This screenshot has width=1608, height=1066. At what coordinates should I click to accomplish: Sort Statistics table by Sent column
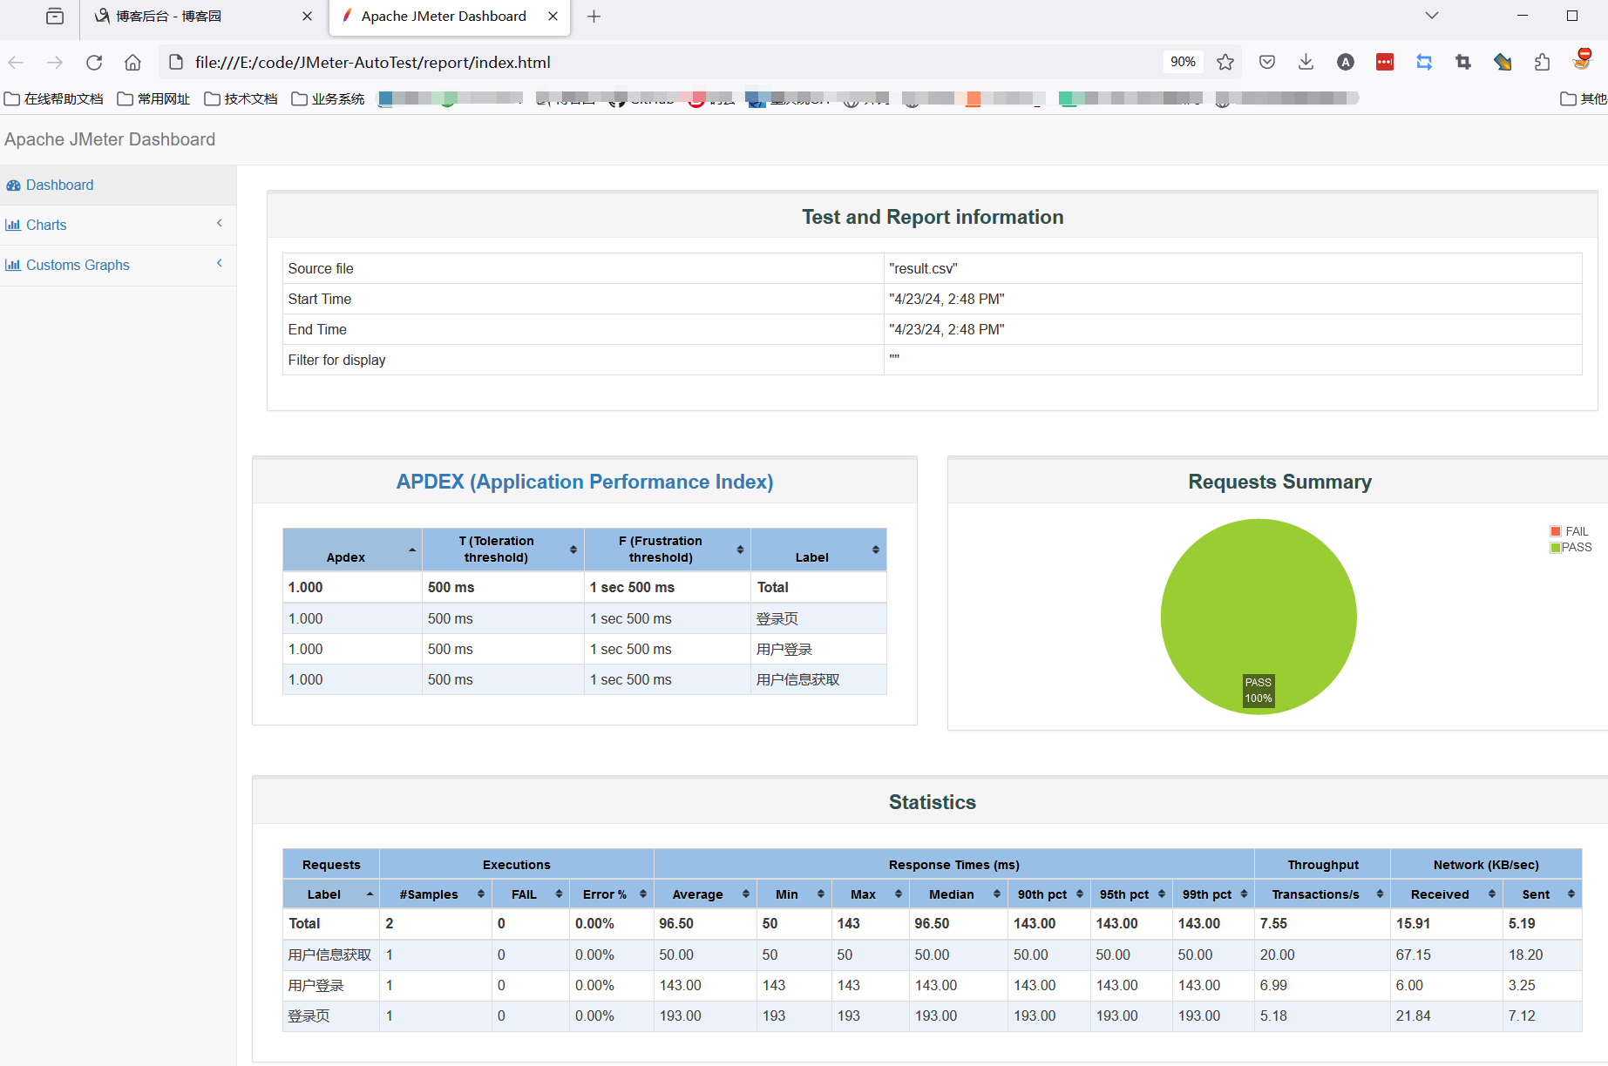1543,894
